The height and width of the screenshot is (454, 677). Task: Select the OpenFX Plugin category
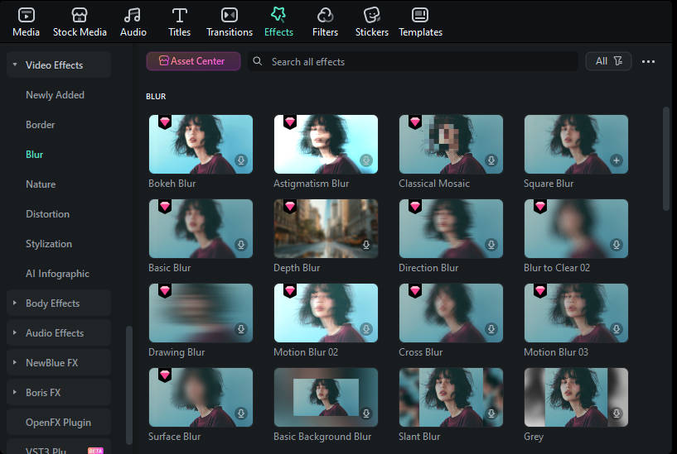pyautogui.click(x=59, y=422)
